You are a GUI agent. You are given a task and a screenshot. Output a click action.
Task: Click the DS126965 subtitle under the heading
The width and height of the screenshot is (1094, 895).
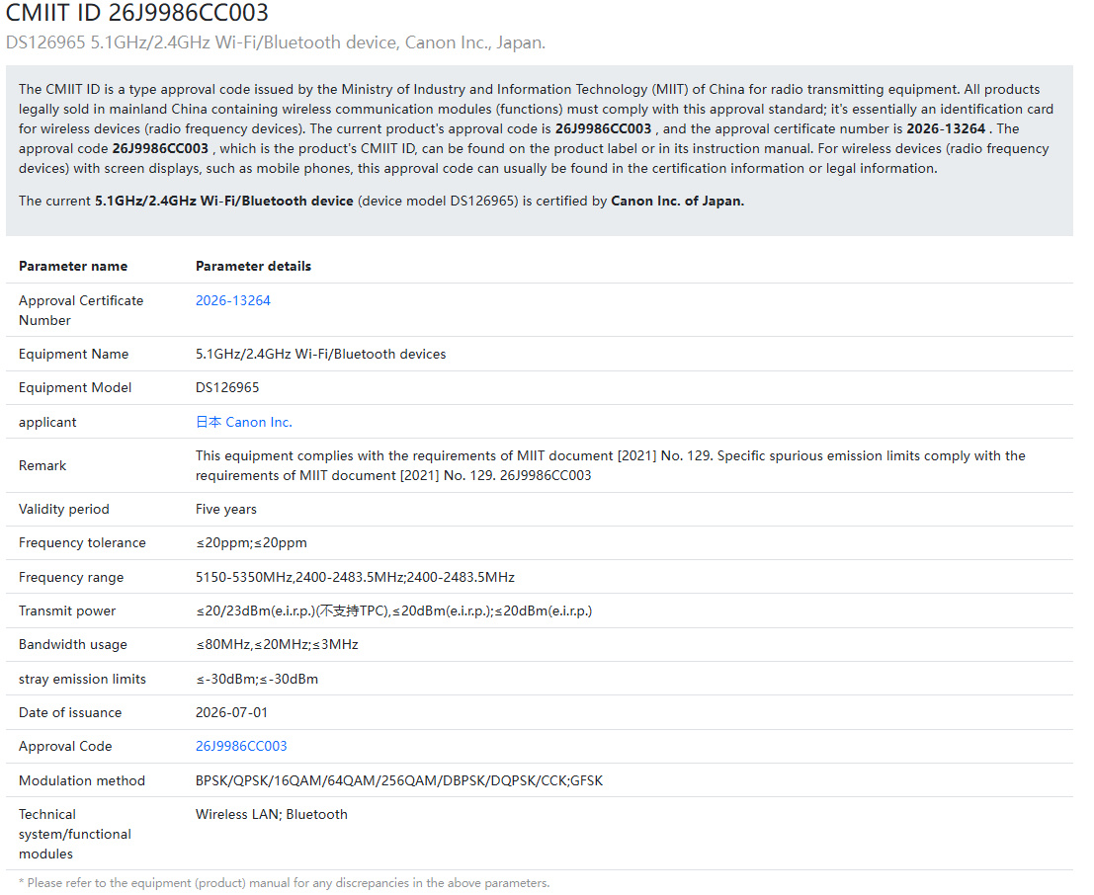(276, 42)
